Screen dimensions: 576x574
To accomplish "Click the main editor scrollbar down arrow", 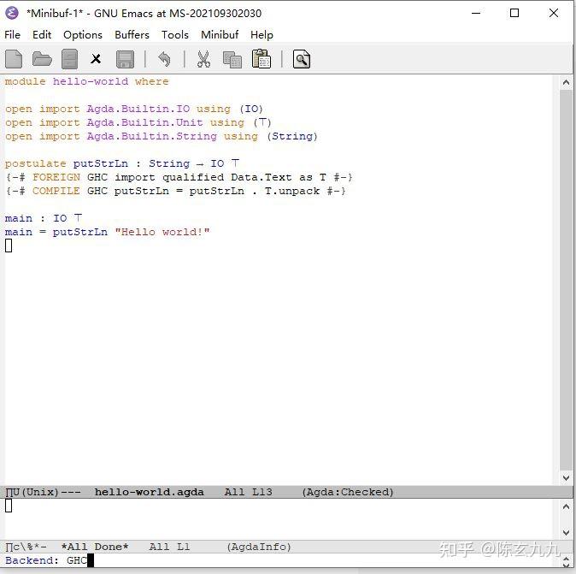I will point(566,477).
